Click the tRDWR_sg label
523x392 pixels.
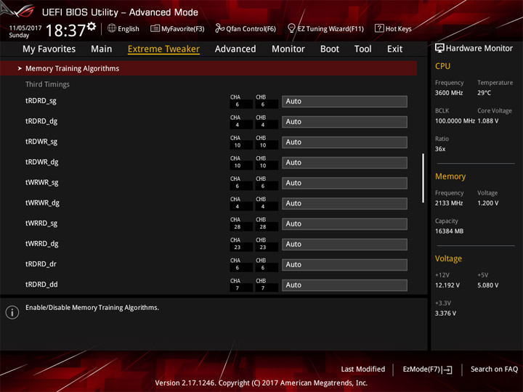(x=41, y=142)
